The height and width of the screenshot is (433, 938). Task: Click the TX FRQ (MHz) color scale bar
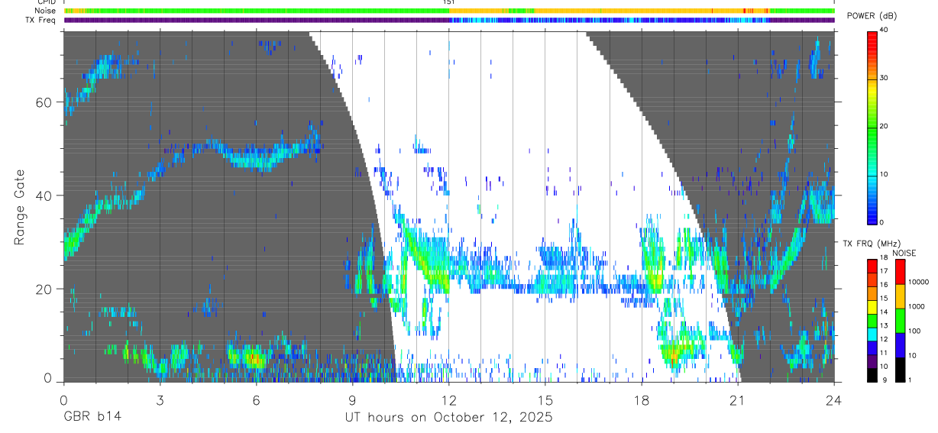tap(872, 320)
